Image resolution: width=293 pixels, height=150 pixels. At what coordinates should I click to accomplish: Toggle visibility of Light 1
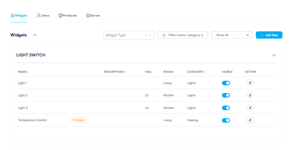pos(226,83)
